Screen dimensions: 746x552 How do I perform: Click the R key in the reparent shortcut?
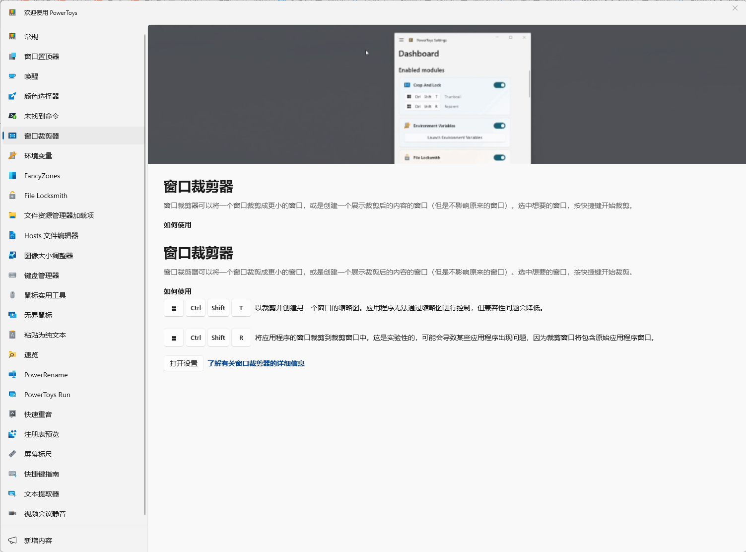[241, 338]
